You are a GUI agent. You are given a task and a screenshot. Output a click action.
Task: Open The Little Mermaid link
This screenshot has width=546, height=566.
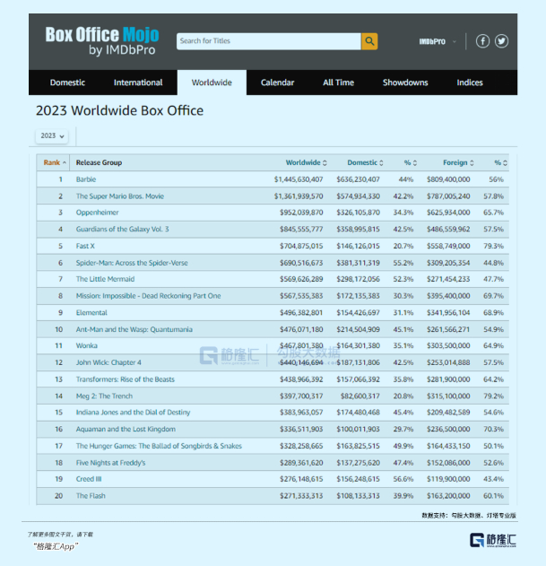(105, 279)
